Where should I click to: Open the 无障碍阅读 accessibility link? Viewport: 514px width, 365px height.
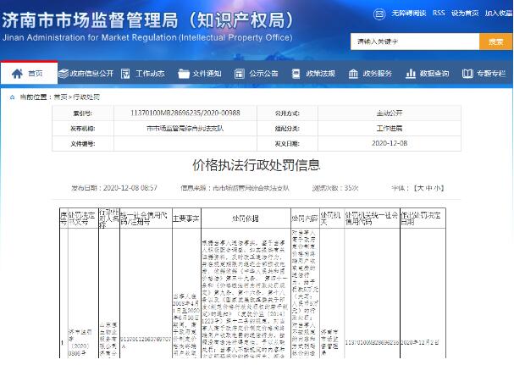tap(410, 14)
